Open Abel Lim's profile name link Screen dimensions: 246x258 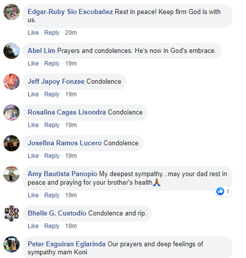(41, 51)
